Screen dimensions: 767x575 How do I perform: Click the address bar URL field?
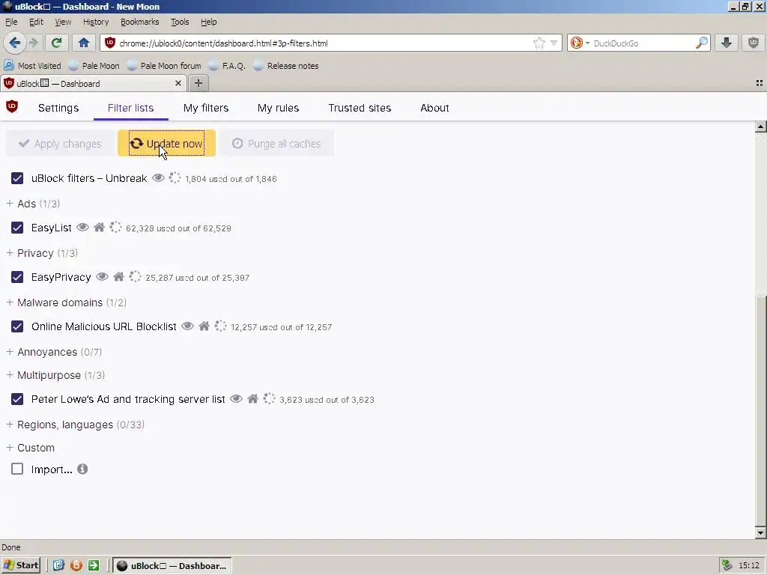click(x=323, y=43)
